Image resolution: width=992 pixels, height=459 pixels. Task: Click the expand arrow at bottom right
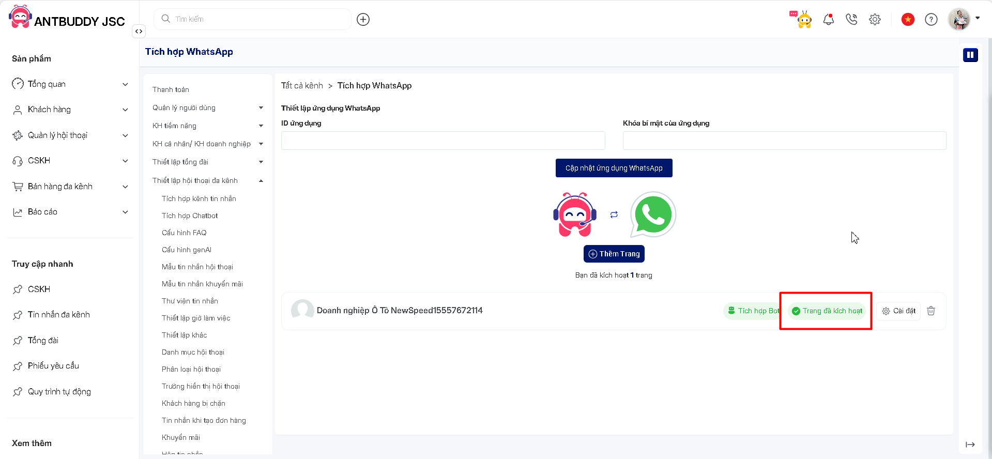970,445
